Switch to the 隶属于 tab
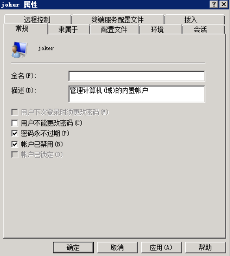The height and width of the screenshot is (256, 230). pos(68,30)
